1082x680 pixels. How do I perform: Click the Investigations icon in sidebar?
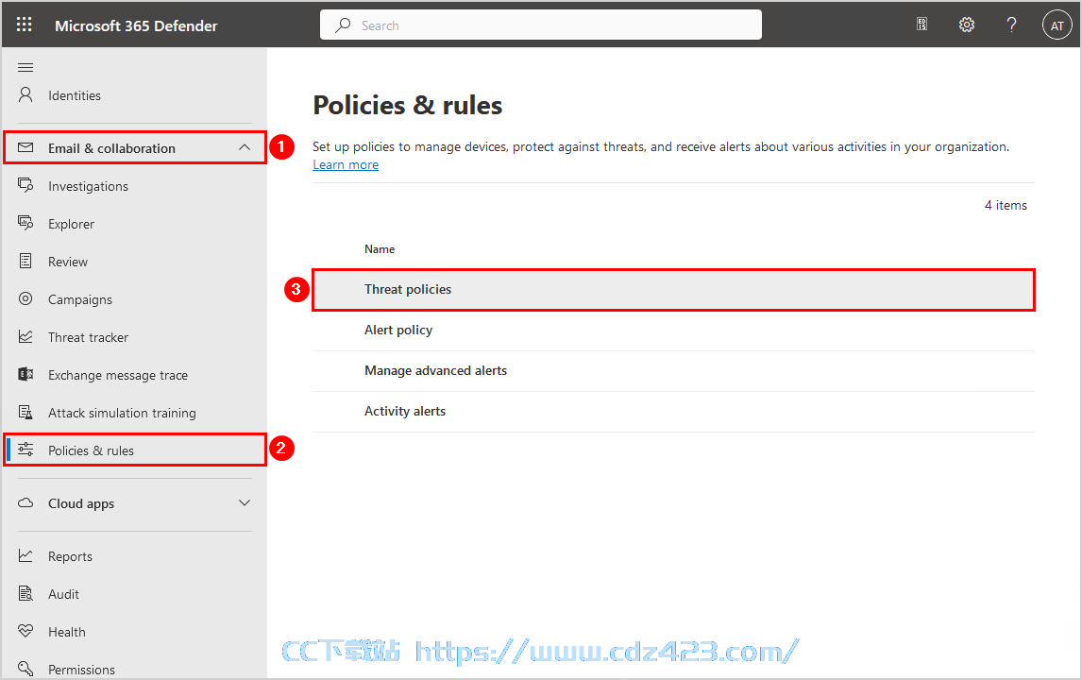point(25,185)
